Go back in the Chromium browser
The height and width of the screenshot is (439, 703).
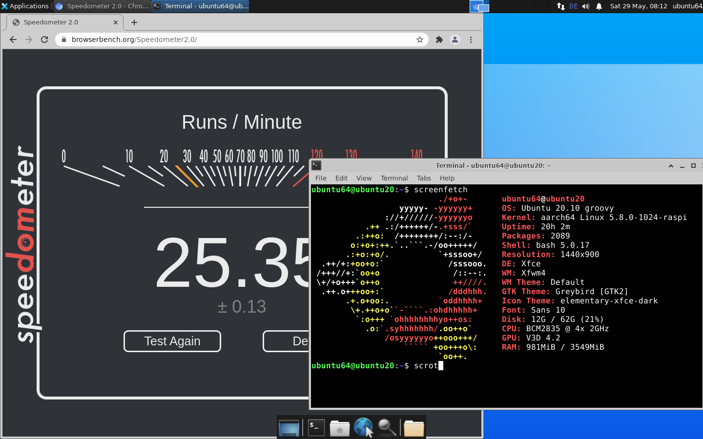pos(13,40)
